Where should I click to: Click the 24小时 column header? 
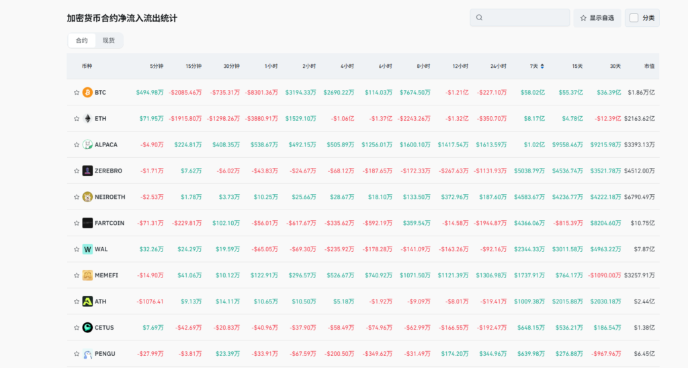pyautogui.click(x=498, y=66)
